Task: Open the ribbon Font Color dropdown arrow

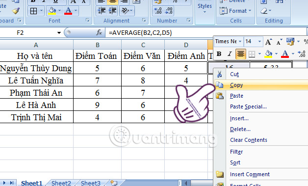Action: coord(76,11)
